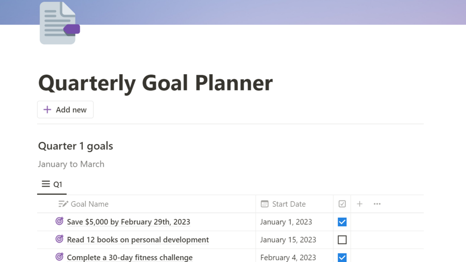
Task: Click the purple gradient page cover
Action: [x=278, y=12]
